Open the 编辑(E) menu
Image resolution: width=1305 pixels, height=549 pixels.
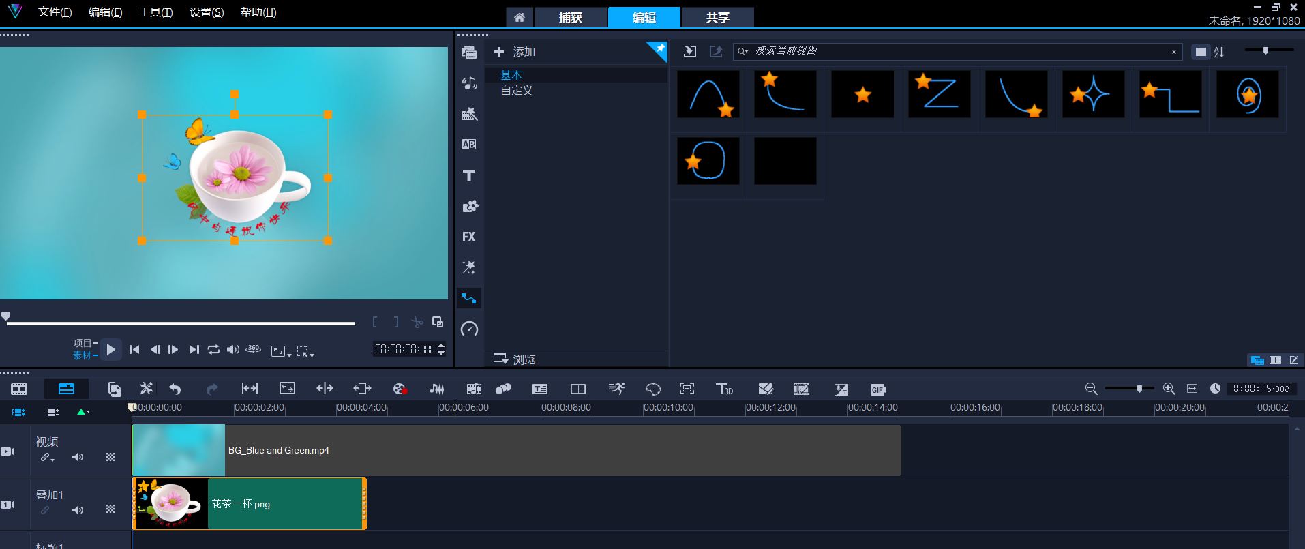(x=106, y=12)
